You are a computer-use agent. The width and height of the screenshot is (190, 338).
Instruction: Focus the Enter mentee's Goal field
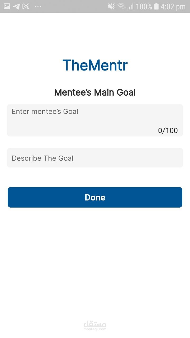[x=95, y=120]
